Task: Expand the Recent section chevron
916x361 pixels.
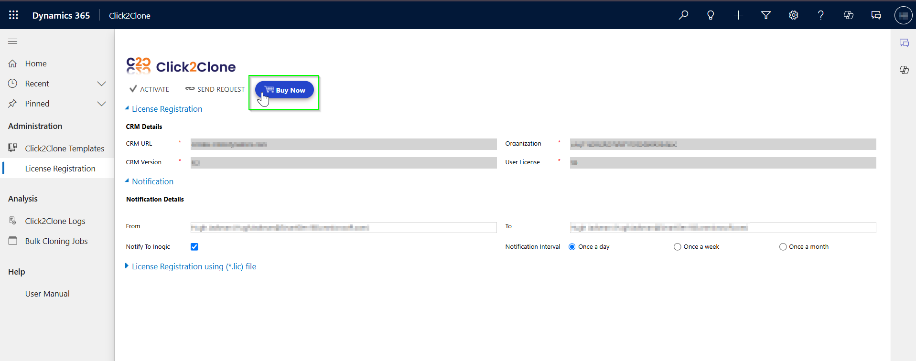Action: point(101,84)
